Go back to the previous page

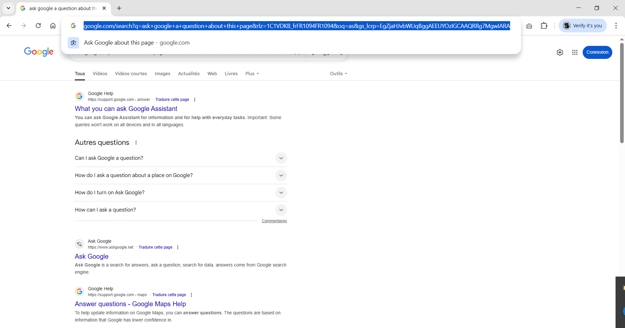pos(9,26)
